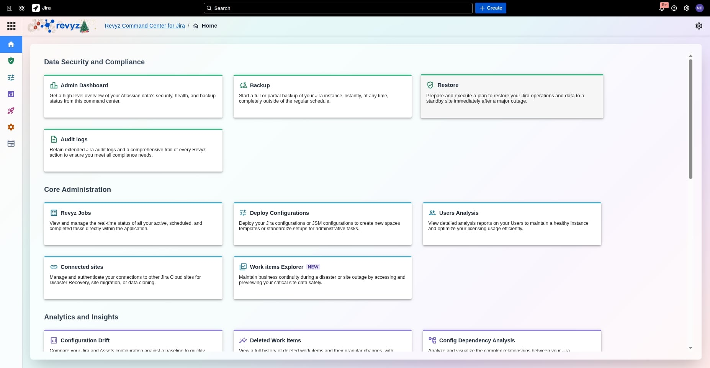710x368 pixels.
Task: Open the user profile avatar menu
Action: pos(699,8)
